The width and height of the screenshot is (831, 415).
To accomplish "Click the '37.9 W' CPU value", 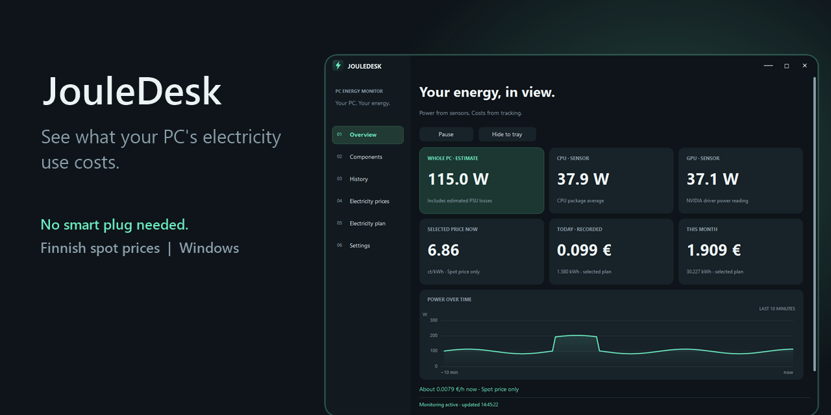I will pyautogui.click(x=583, y=179).
